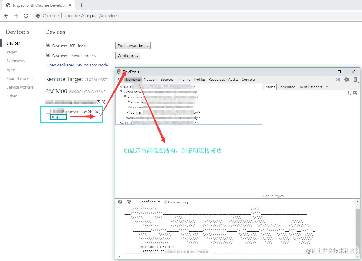Open DevTools settings gear
362x261 pixels.
[x=347, y=80]
